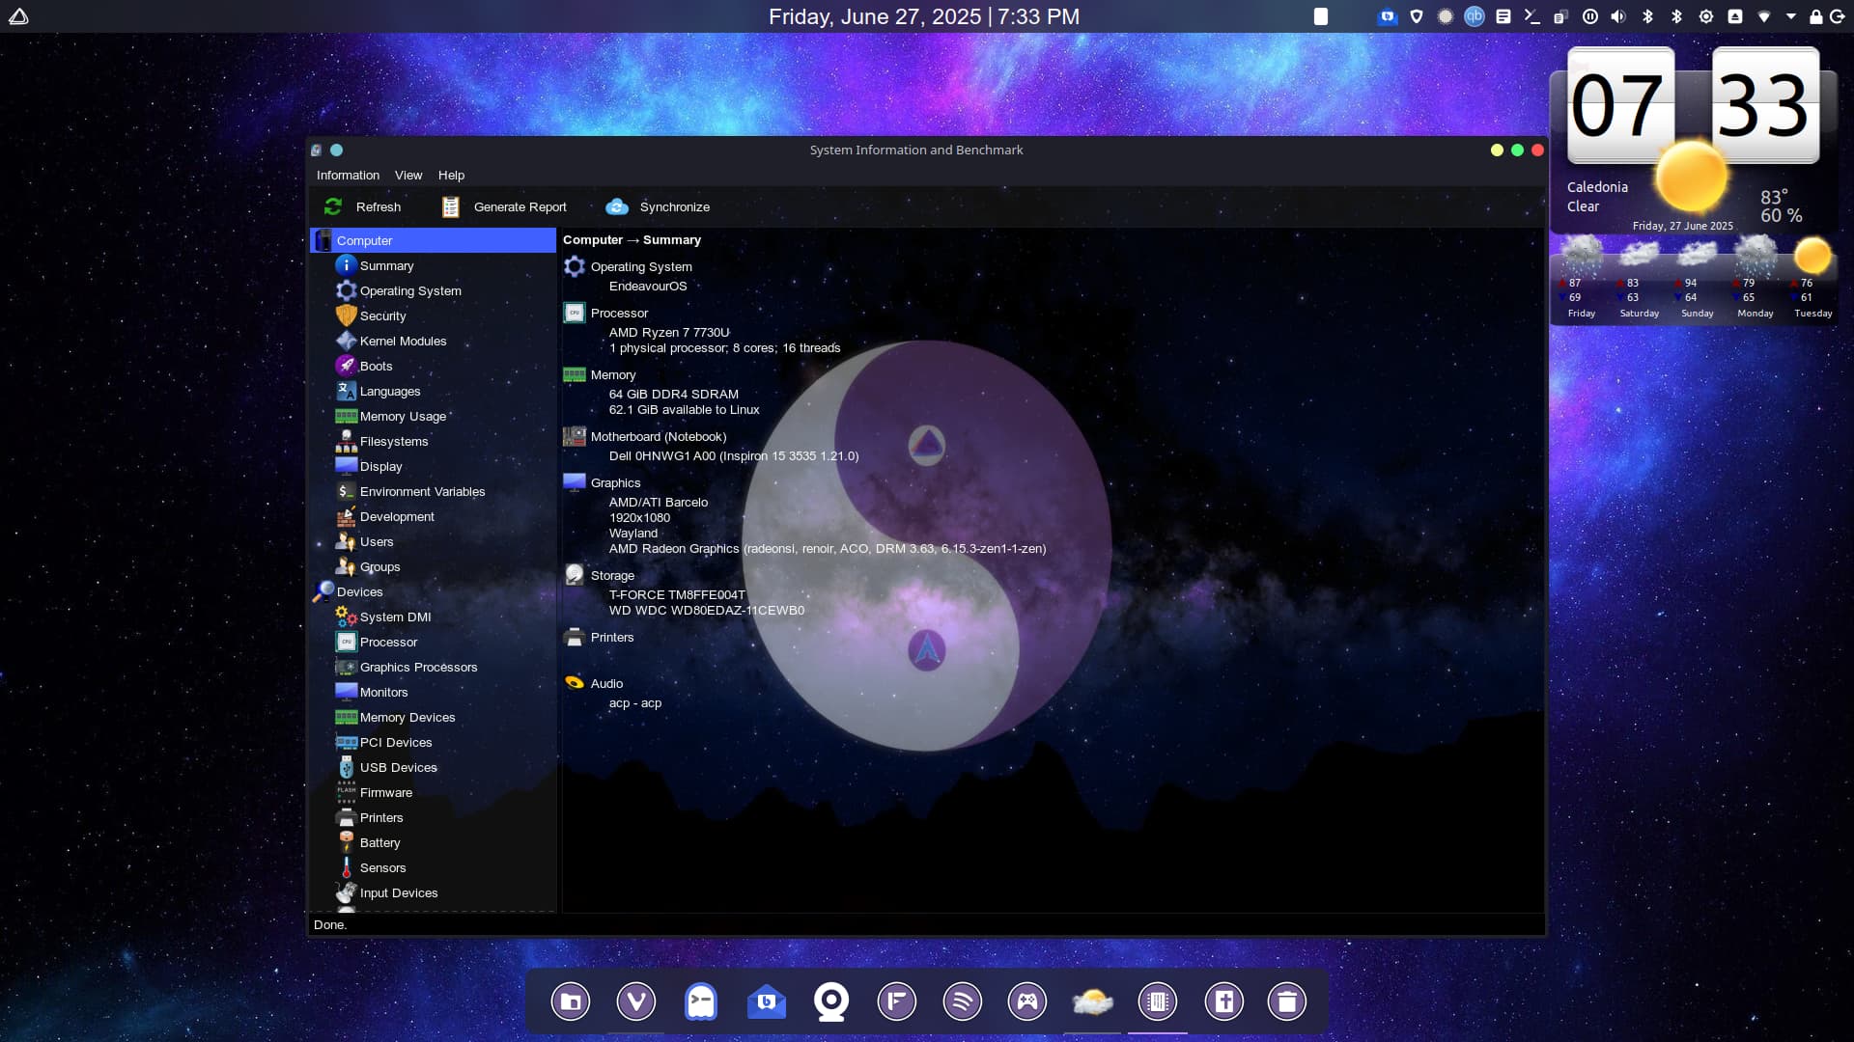Collapse the Devices tree category
The image size is (1854, 1042).
point(359,591)
